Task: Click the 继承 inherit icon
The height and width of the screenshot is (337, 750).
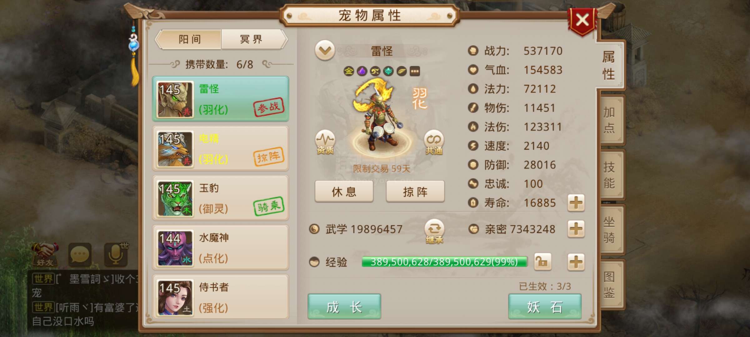Action: pyautogui.click(x=434, y=232)
